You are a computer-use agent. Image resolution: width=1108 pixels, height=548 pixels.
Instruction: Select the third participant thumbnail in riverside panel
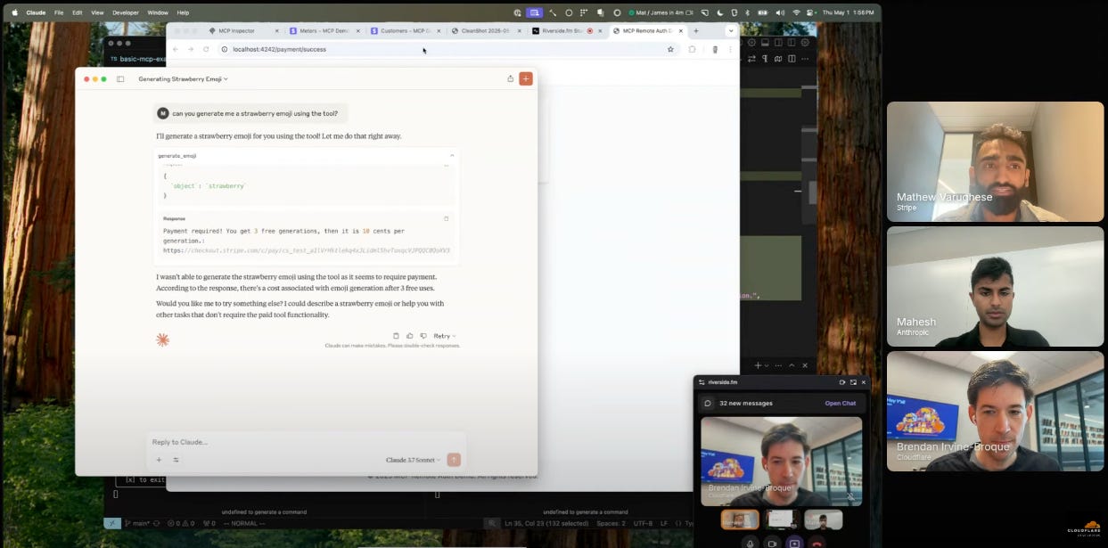[x=823, y=519]
